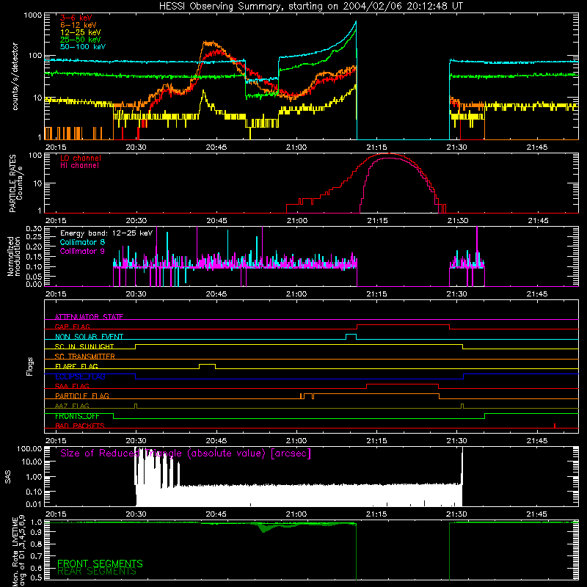The height and width of the screenshot is (587, 587).
Task: Click the Size of Reduced Triangle label
Action: coord(186,453)
